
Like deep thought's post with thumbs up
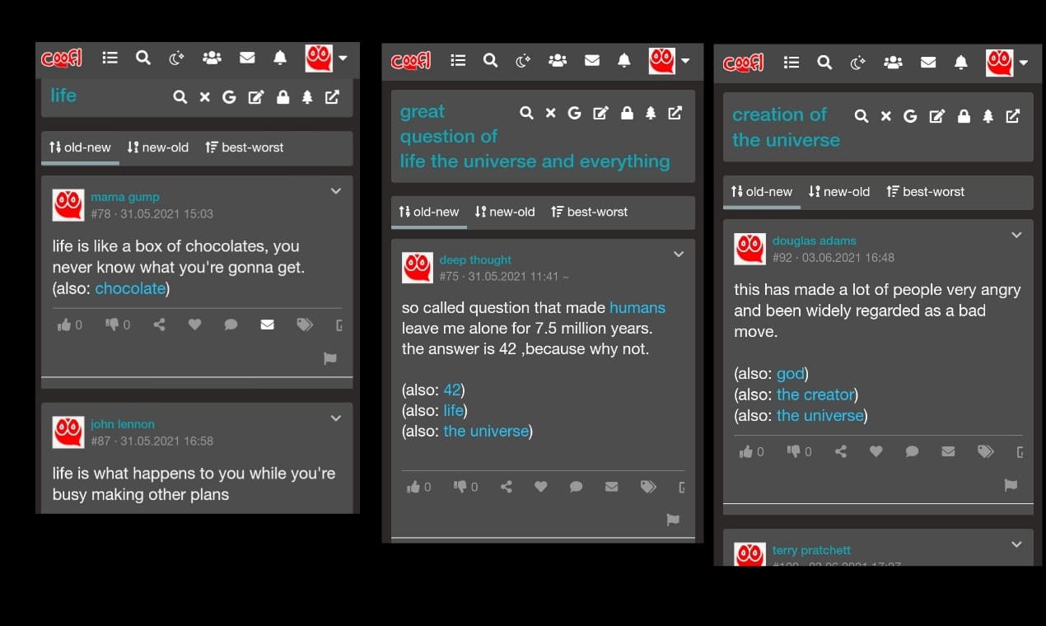(x=414, y=487)
